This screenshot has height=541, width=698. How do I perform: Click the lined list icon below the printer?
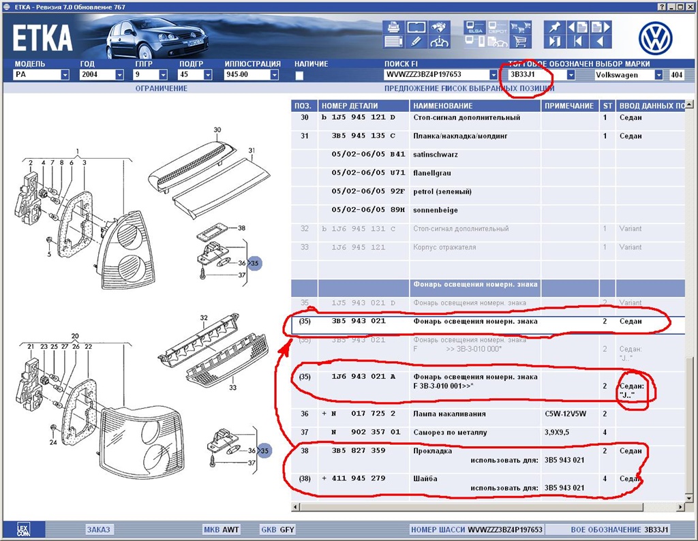[x=393, y=42]
